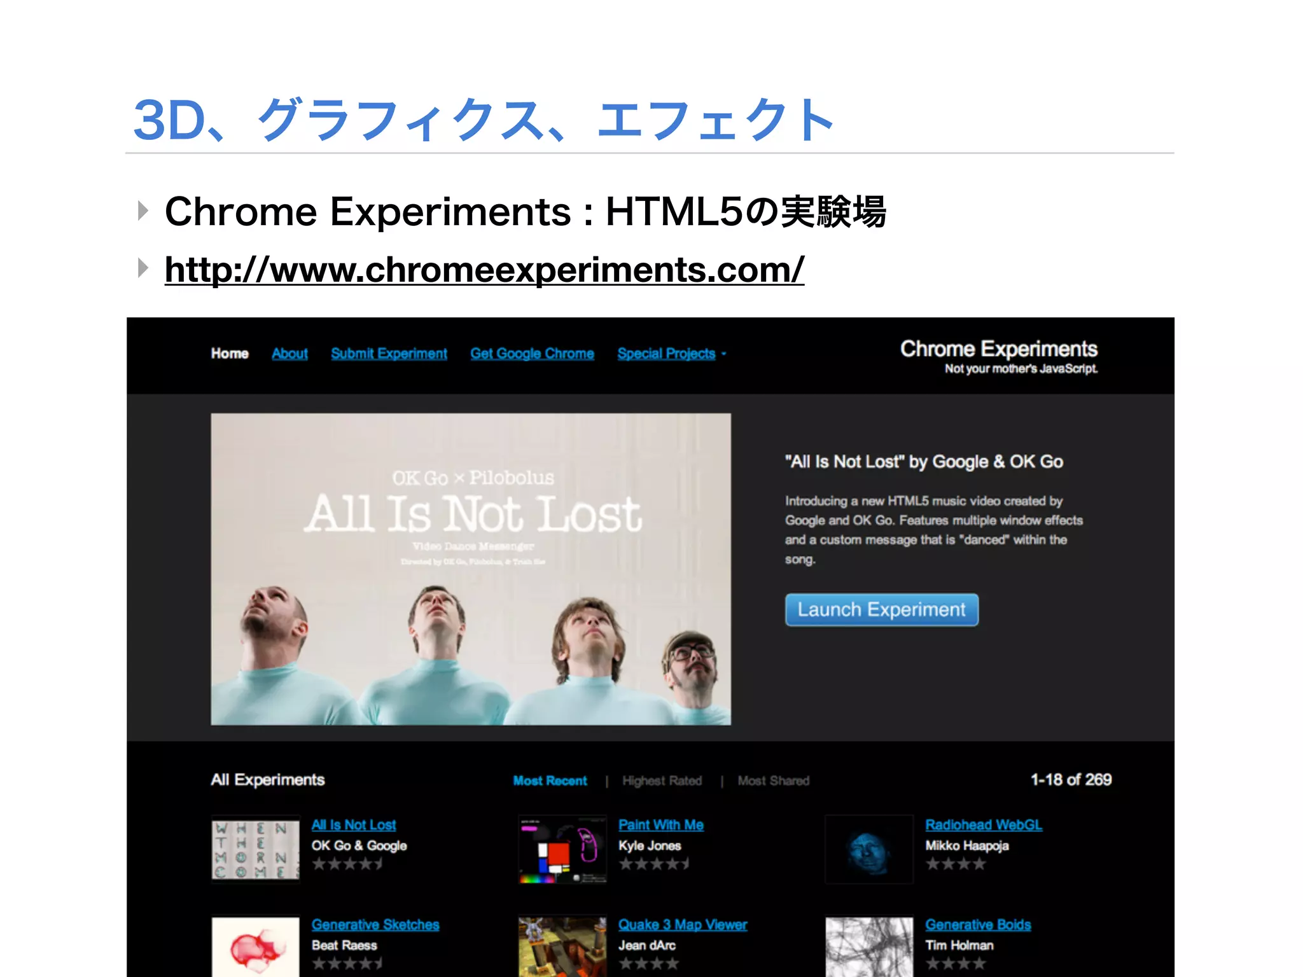Click the All Is Not Lost thumbnail

(256, 849)
